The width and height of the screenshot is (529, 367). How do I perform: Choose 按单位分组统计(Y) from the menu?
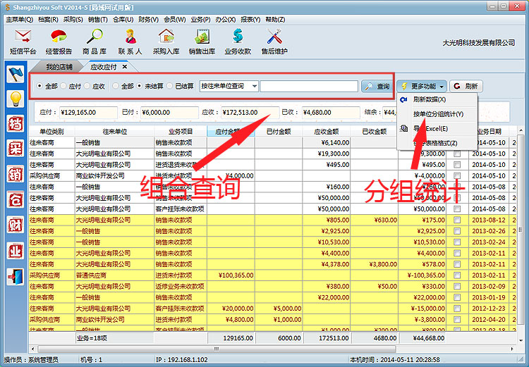[438, 114]
